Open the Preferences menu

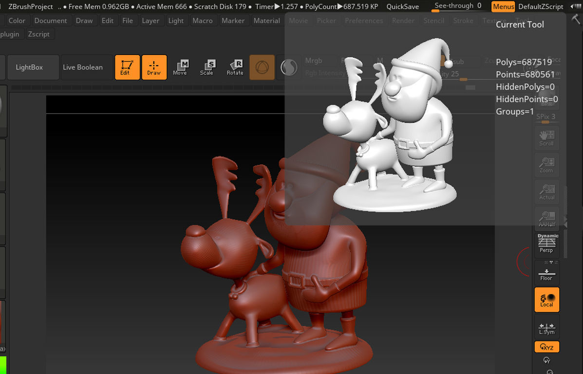364,20
